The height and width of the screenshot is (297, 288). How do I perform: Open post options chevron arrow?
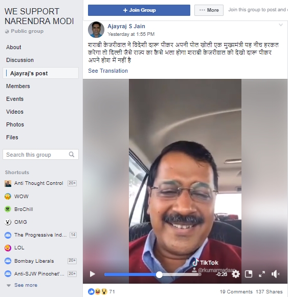coord(281,25)
